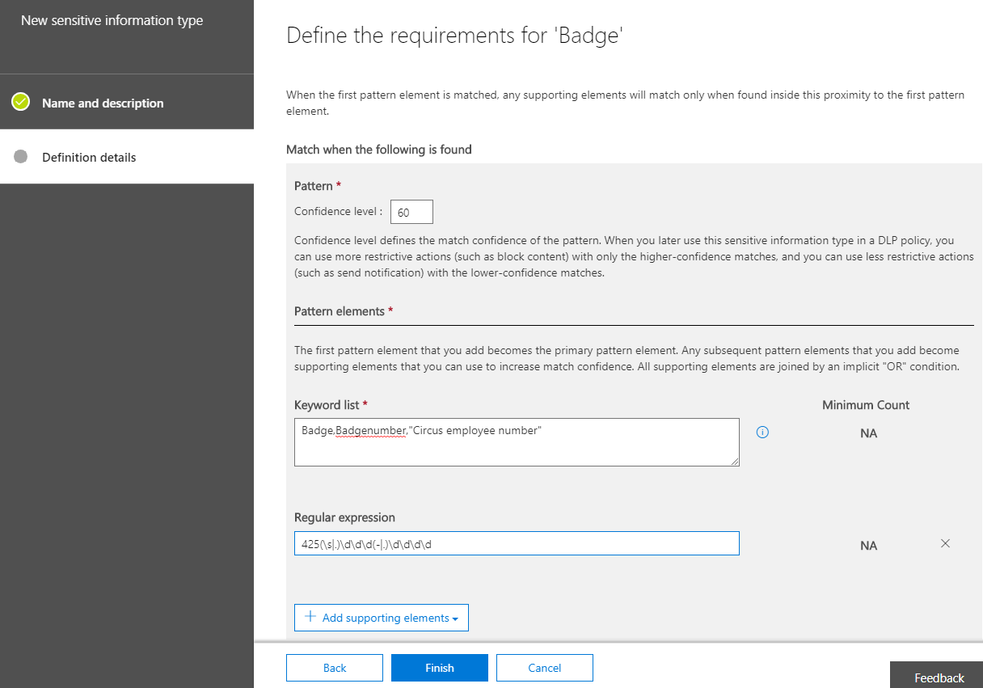This screenshot has height=688, width=983.
Task: Click Finish to create the sensitive information type
Action: [439, 667]
